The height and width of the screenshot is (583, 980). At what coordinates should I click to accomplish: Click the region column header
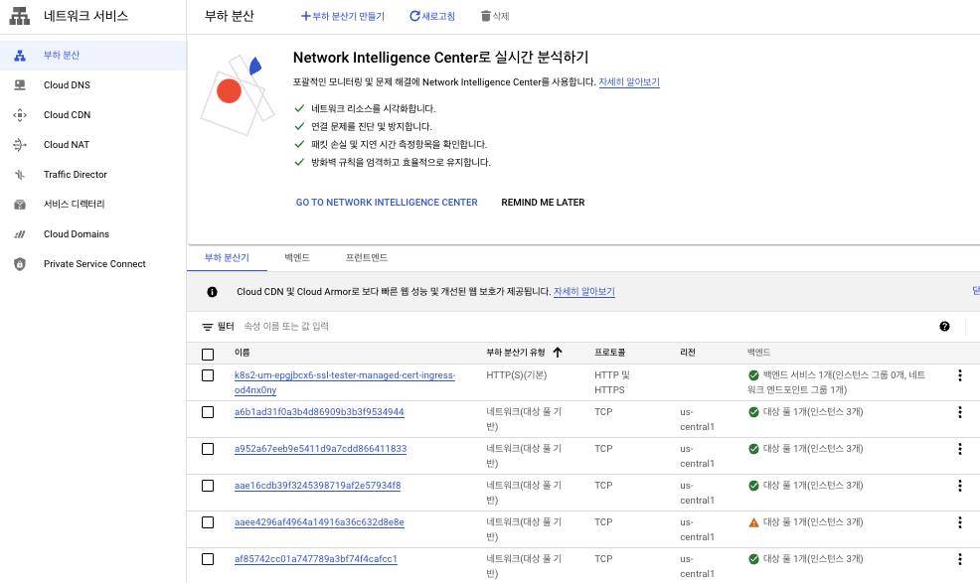[x=688, y=353]
